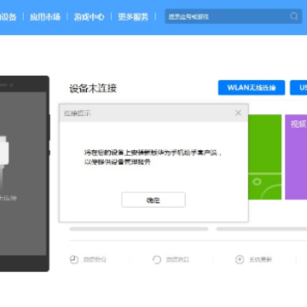Click the 数据备份 text label
The width and height of the screenshot is (307, 307).
95,259
